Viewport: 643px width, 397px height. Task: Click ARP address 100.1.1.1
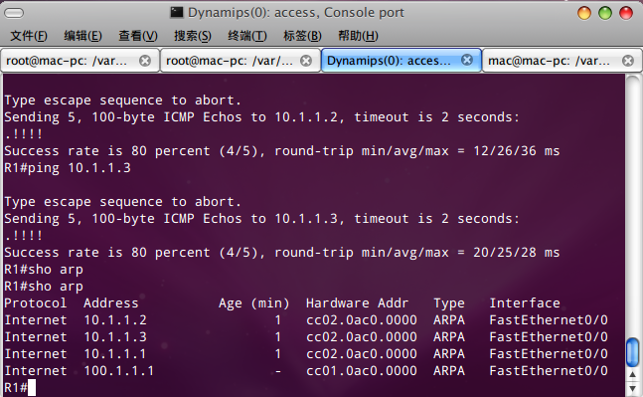coord(119,371)
